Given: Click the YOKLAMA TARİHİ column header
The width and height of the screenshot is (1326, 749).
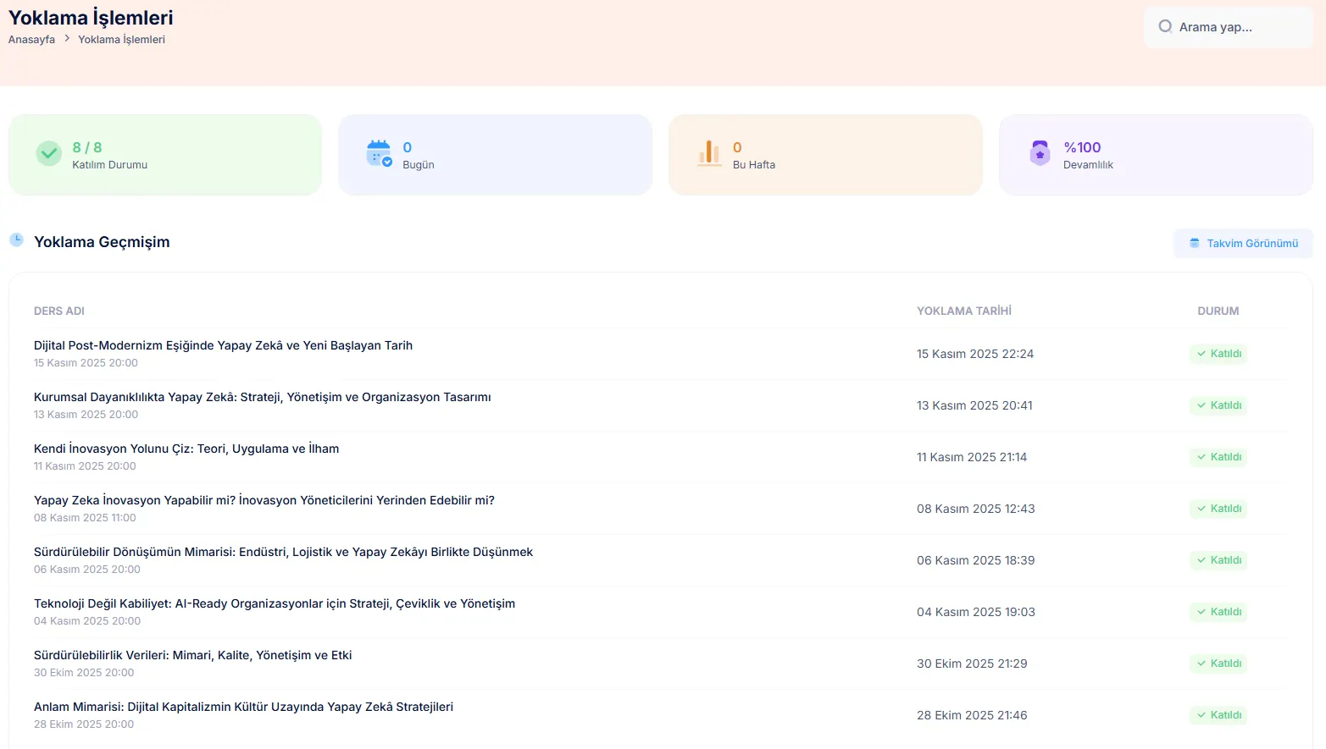Looking at the screenshot, I should coord(963,311).
